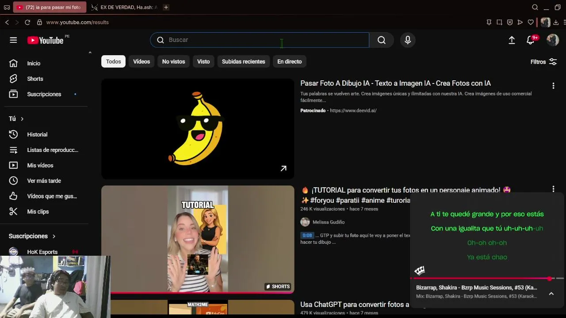
Task: Open the YouTube hamburger guide menu
Action: pyautogui.click(x=13, y=40)
